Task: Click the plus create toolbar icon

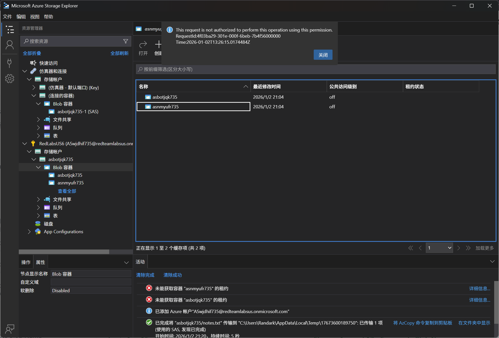Action: tap(158, 45)
